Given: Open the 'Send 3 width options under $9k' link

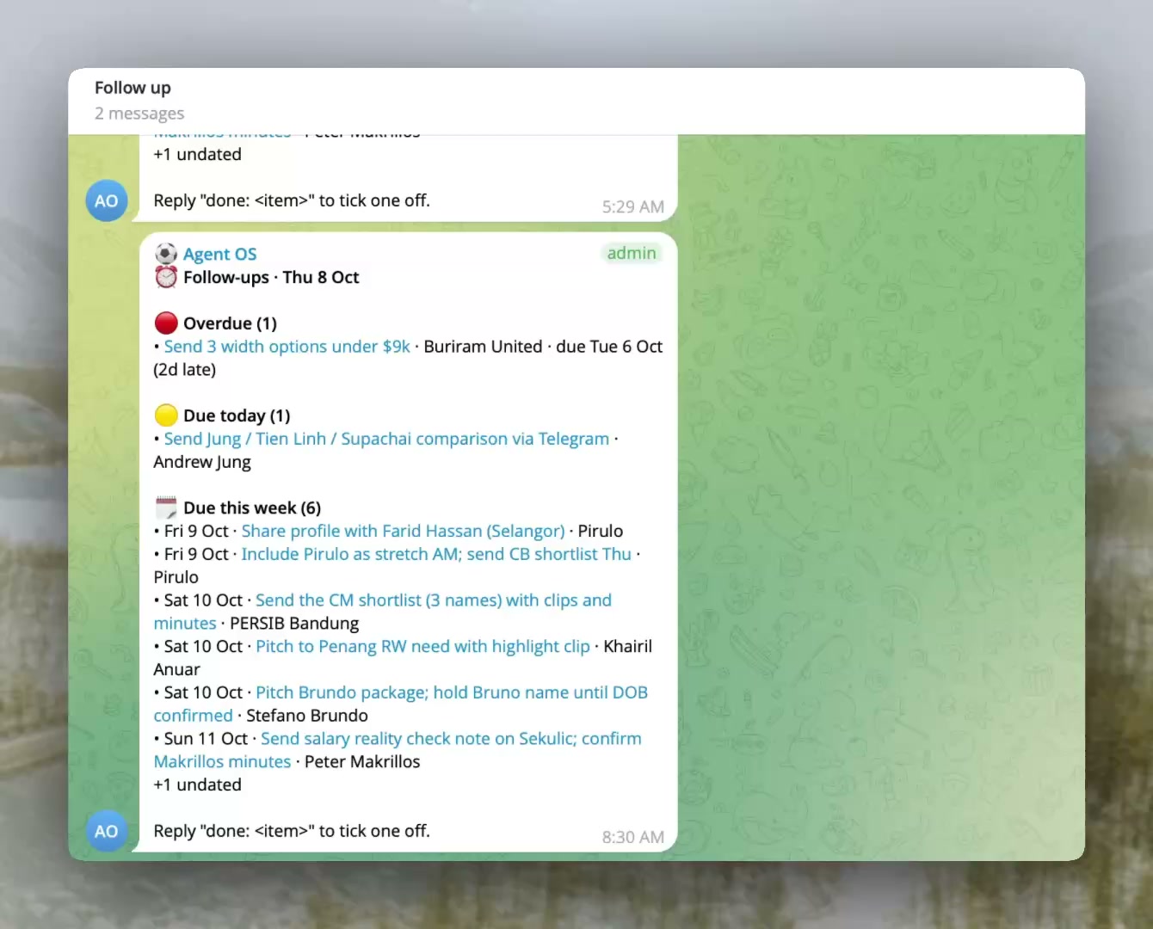Looking at the screenshot, I should click(x=287, y=347).
